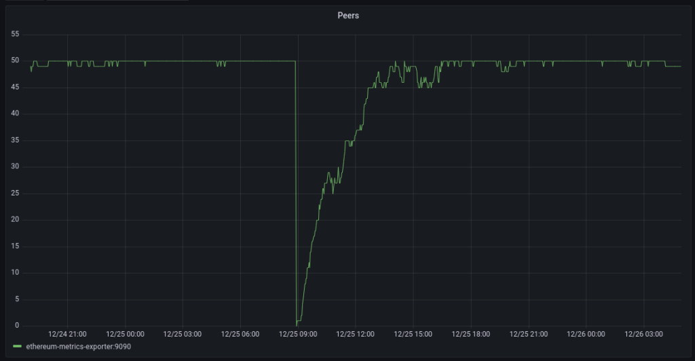
Task: Click the 35 value on the y-axis
Action: 16,140
